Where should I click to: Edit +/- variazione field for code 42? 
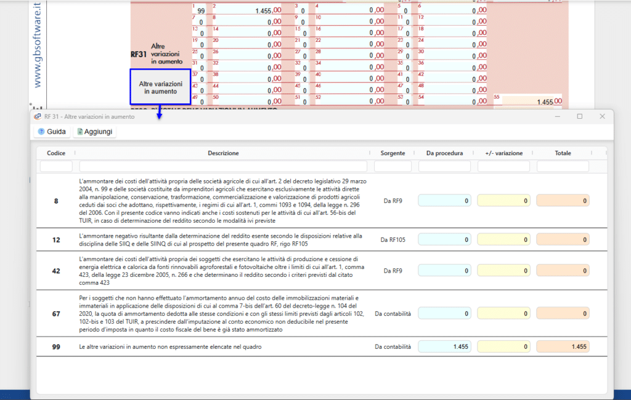pyautogui.click(x=503, y=271)
